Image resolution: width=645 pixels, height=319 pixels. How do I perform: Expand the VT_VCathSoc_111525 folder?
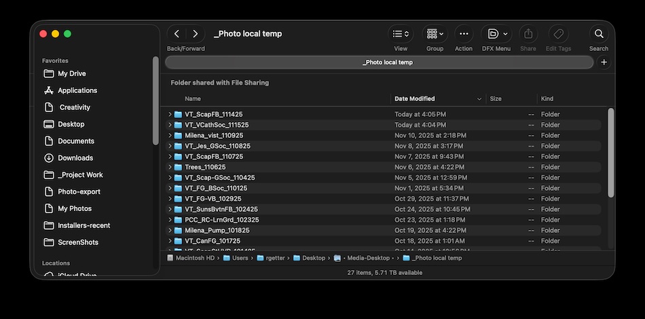tap(170, 125)
